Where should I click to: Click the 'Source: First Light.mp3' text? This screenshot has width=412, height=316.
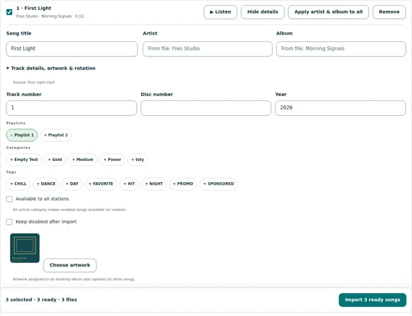pyautogui.click(x=34, y=82)
